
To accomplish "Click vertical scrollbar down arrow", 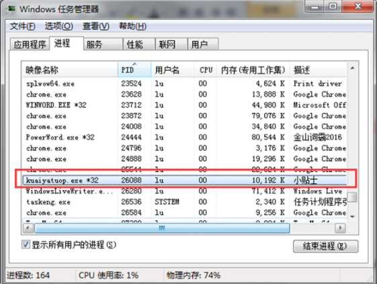I will coord(353,216).
